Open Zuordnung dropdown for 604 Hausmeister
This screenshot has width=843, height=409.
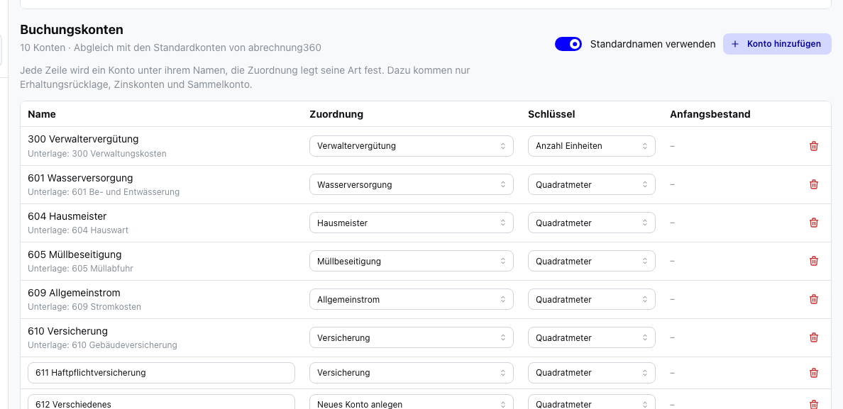click(x=412, y=223)
